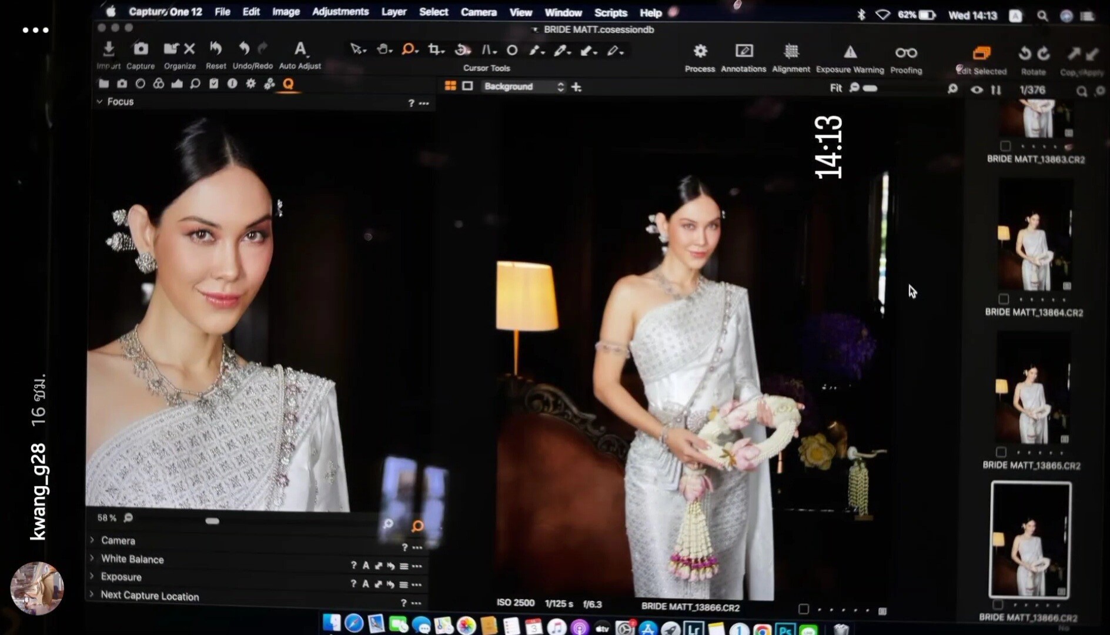Toggle the browser eye visibility icon
1110x635 pixels.
pos(977,90)
